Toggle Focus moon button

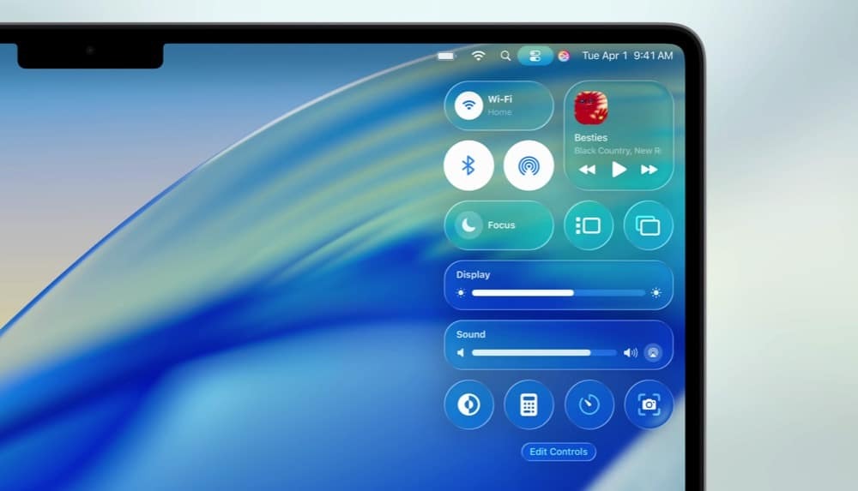[468, 225]
